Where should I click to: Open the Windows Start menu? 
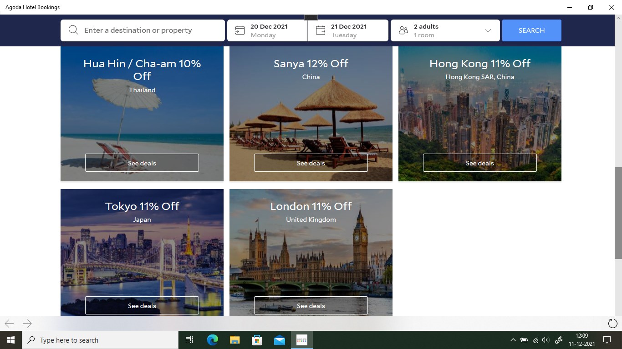pyautogui.click(x=11, y=340)
